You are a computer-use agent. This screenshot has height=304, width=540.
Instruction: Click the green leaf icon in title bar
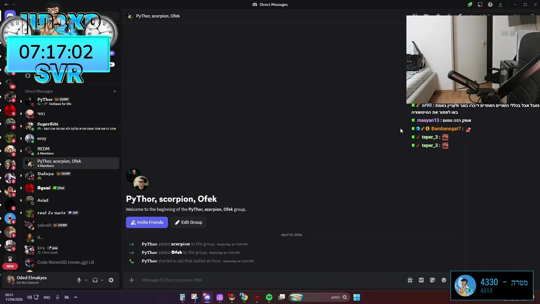[x=470, y=5]
